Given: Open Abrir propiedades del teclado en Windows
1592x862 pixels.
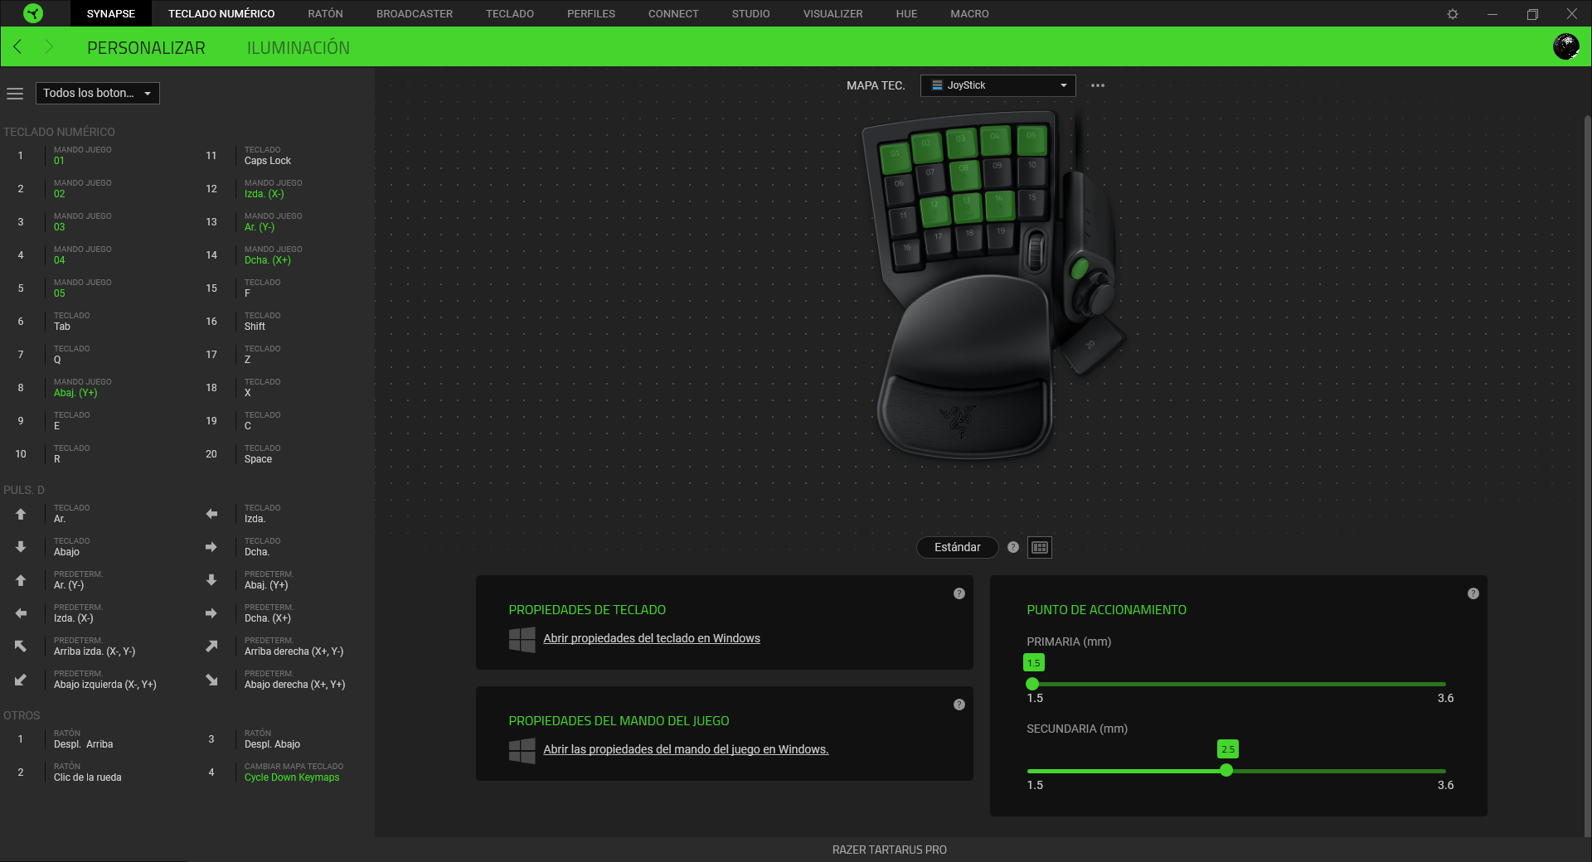Looking at the screenshot, I should click(x=652, y=638).
